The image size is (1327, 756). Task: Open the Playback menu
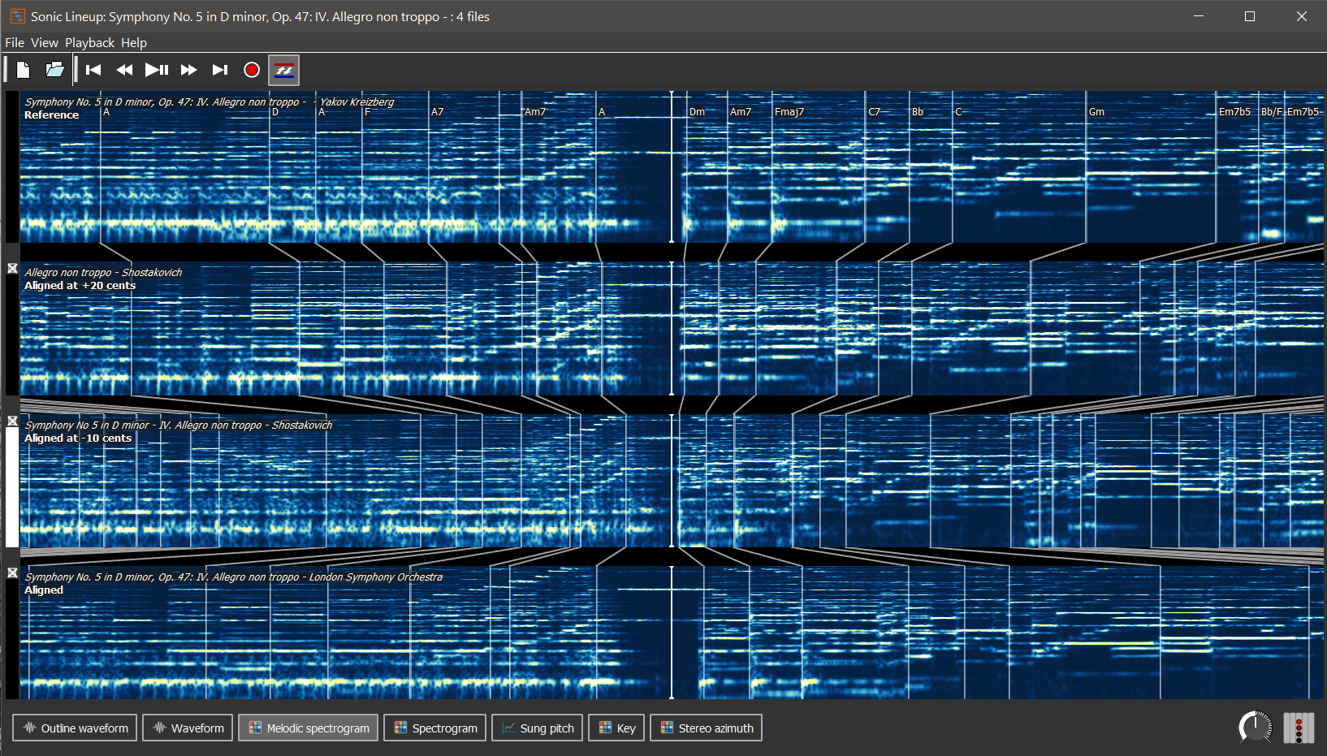coord(89,42)
